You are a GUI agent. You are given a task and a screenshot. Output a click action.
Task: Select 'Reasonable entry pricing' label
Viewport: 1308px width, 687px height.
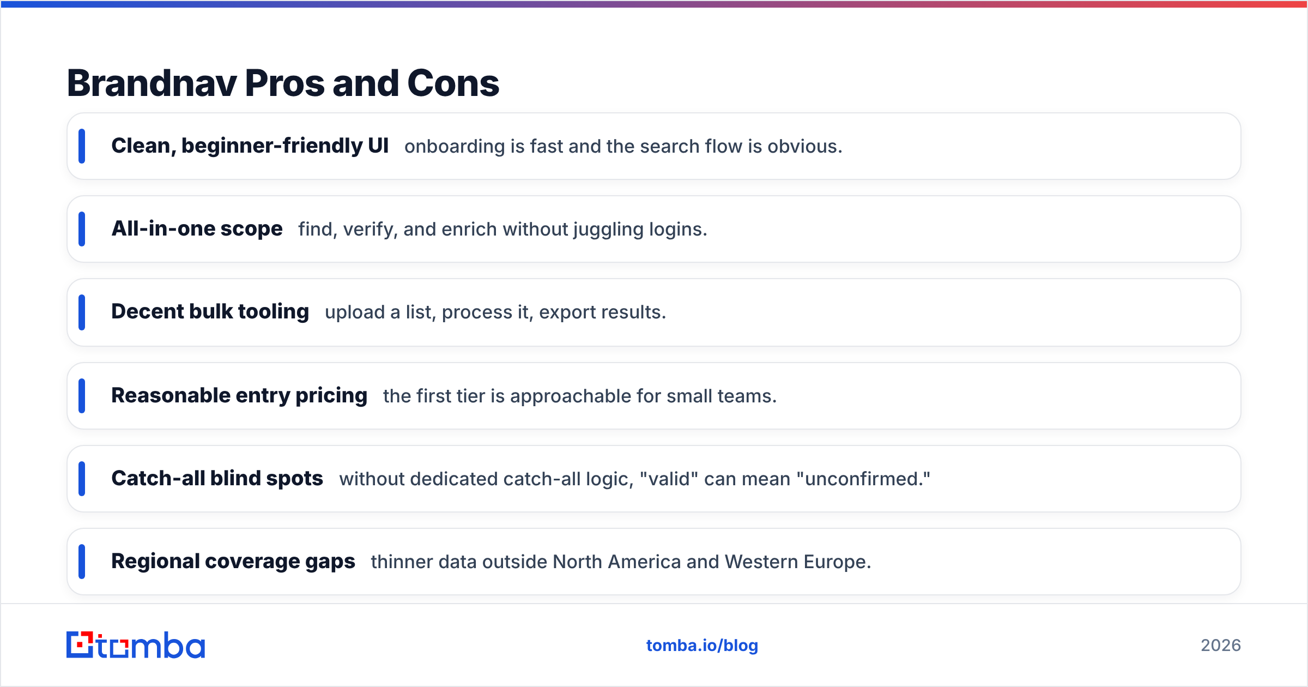tap(239, 396)
